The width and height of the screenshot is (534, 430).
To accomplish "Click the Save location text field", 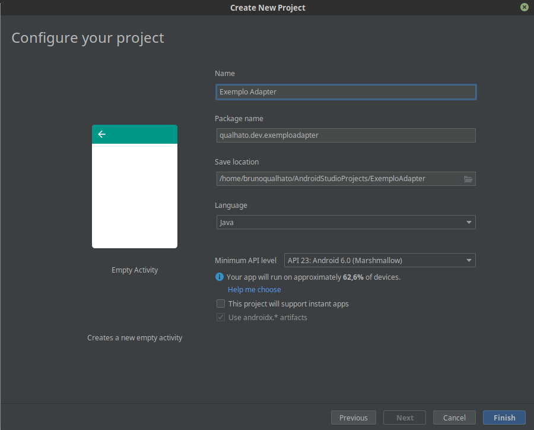I will pos(338,178).
